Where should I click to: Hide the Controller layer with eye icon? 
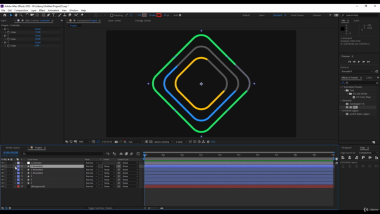click(2, 163)
